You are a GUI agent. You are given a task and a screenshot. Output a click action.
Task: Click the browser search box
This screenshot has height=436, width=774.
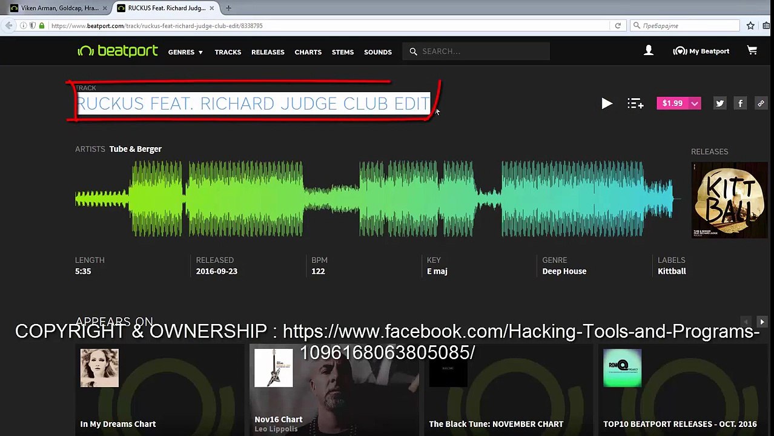click(685, 25)
